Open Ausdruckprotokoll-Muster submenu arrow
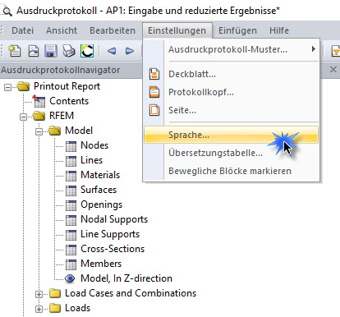The width and height of the screenshot is (340, 317). [314, 49]
